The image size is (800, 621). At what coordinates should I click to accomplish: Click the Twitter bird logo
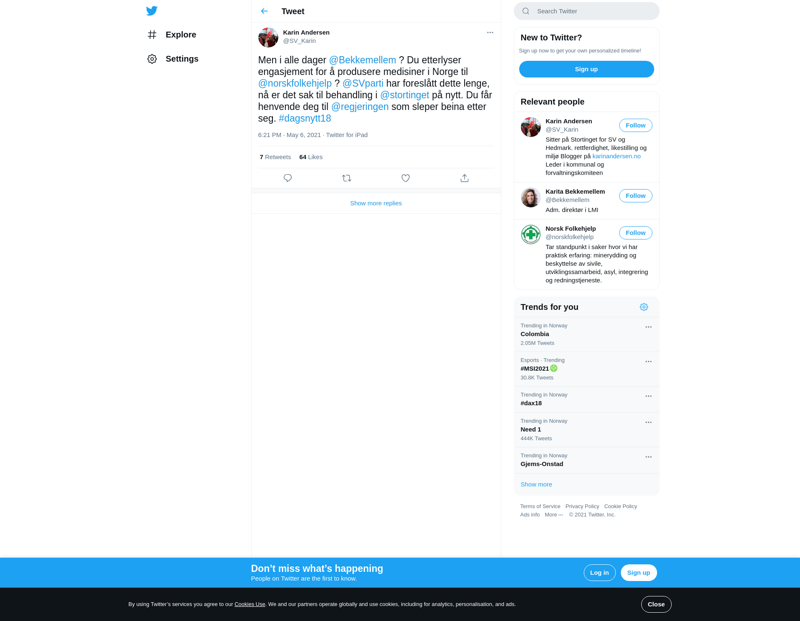point(152,11)
